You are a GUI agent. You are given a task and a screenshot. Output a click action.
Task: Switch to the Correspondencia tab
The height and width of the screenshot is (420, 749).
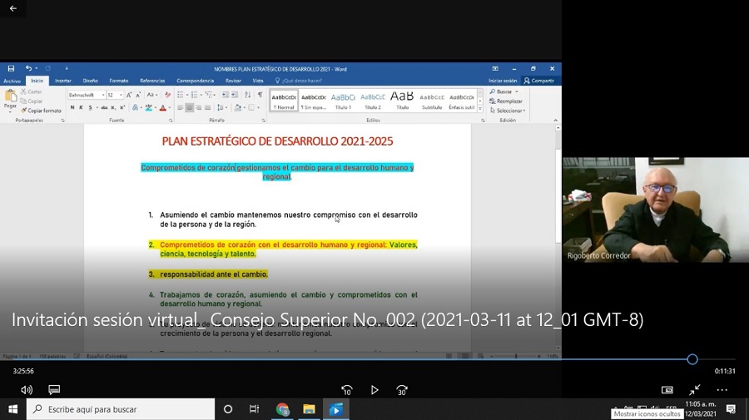point(196,81)
